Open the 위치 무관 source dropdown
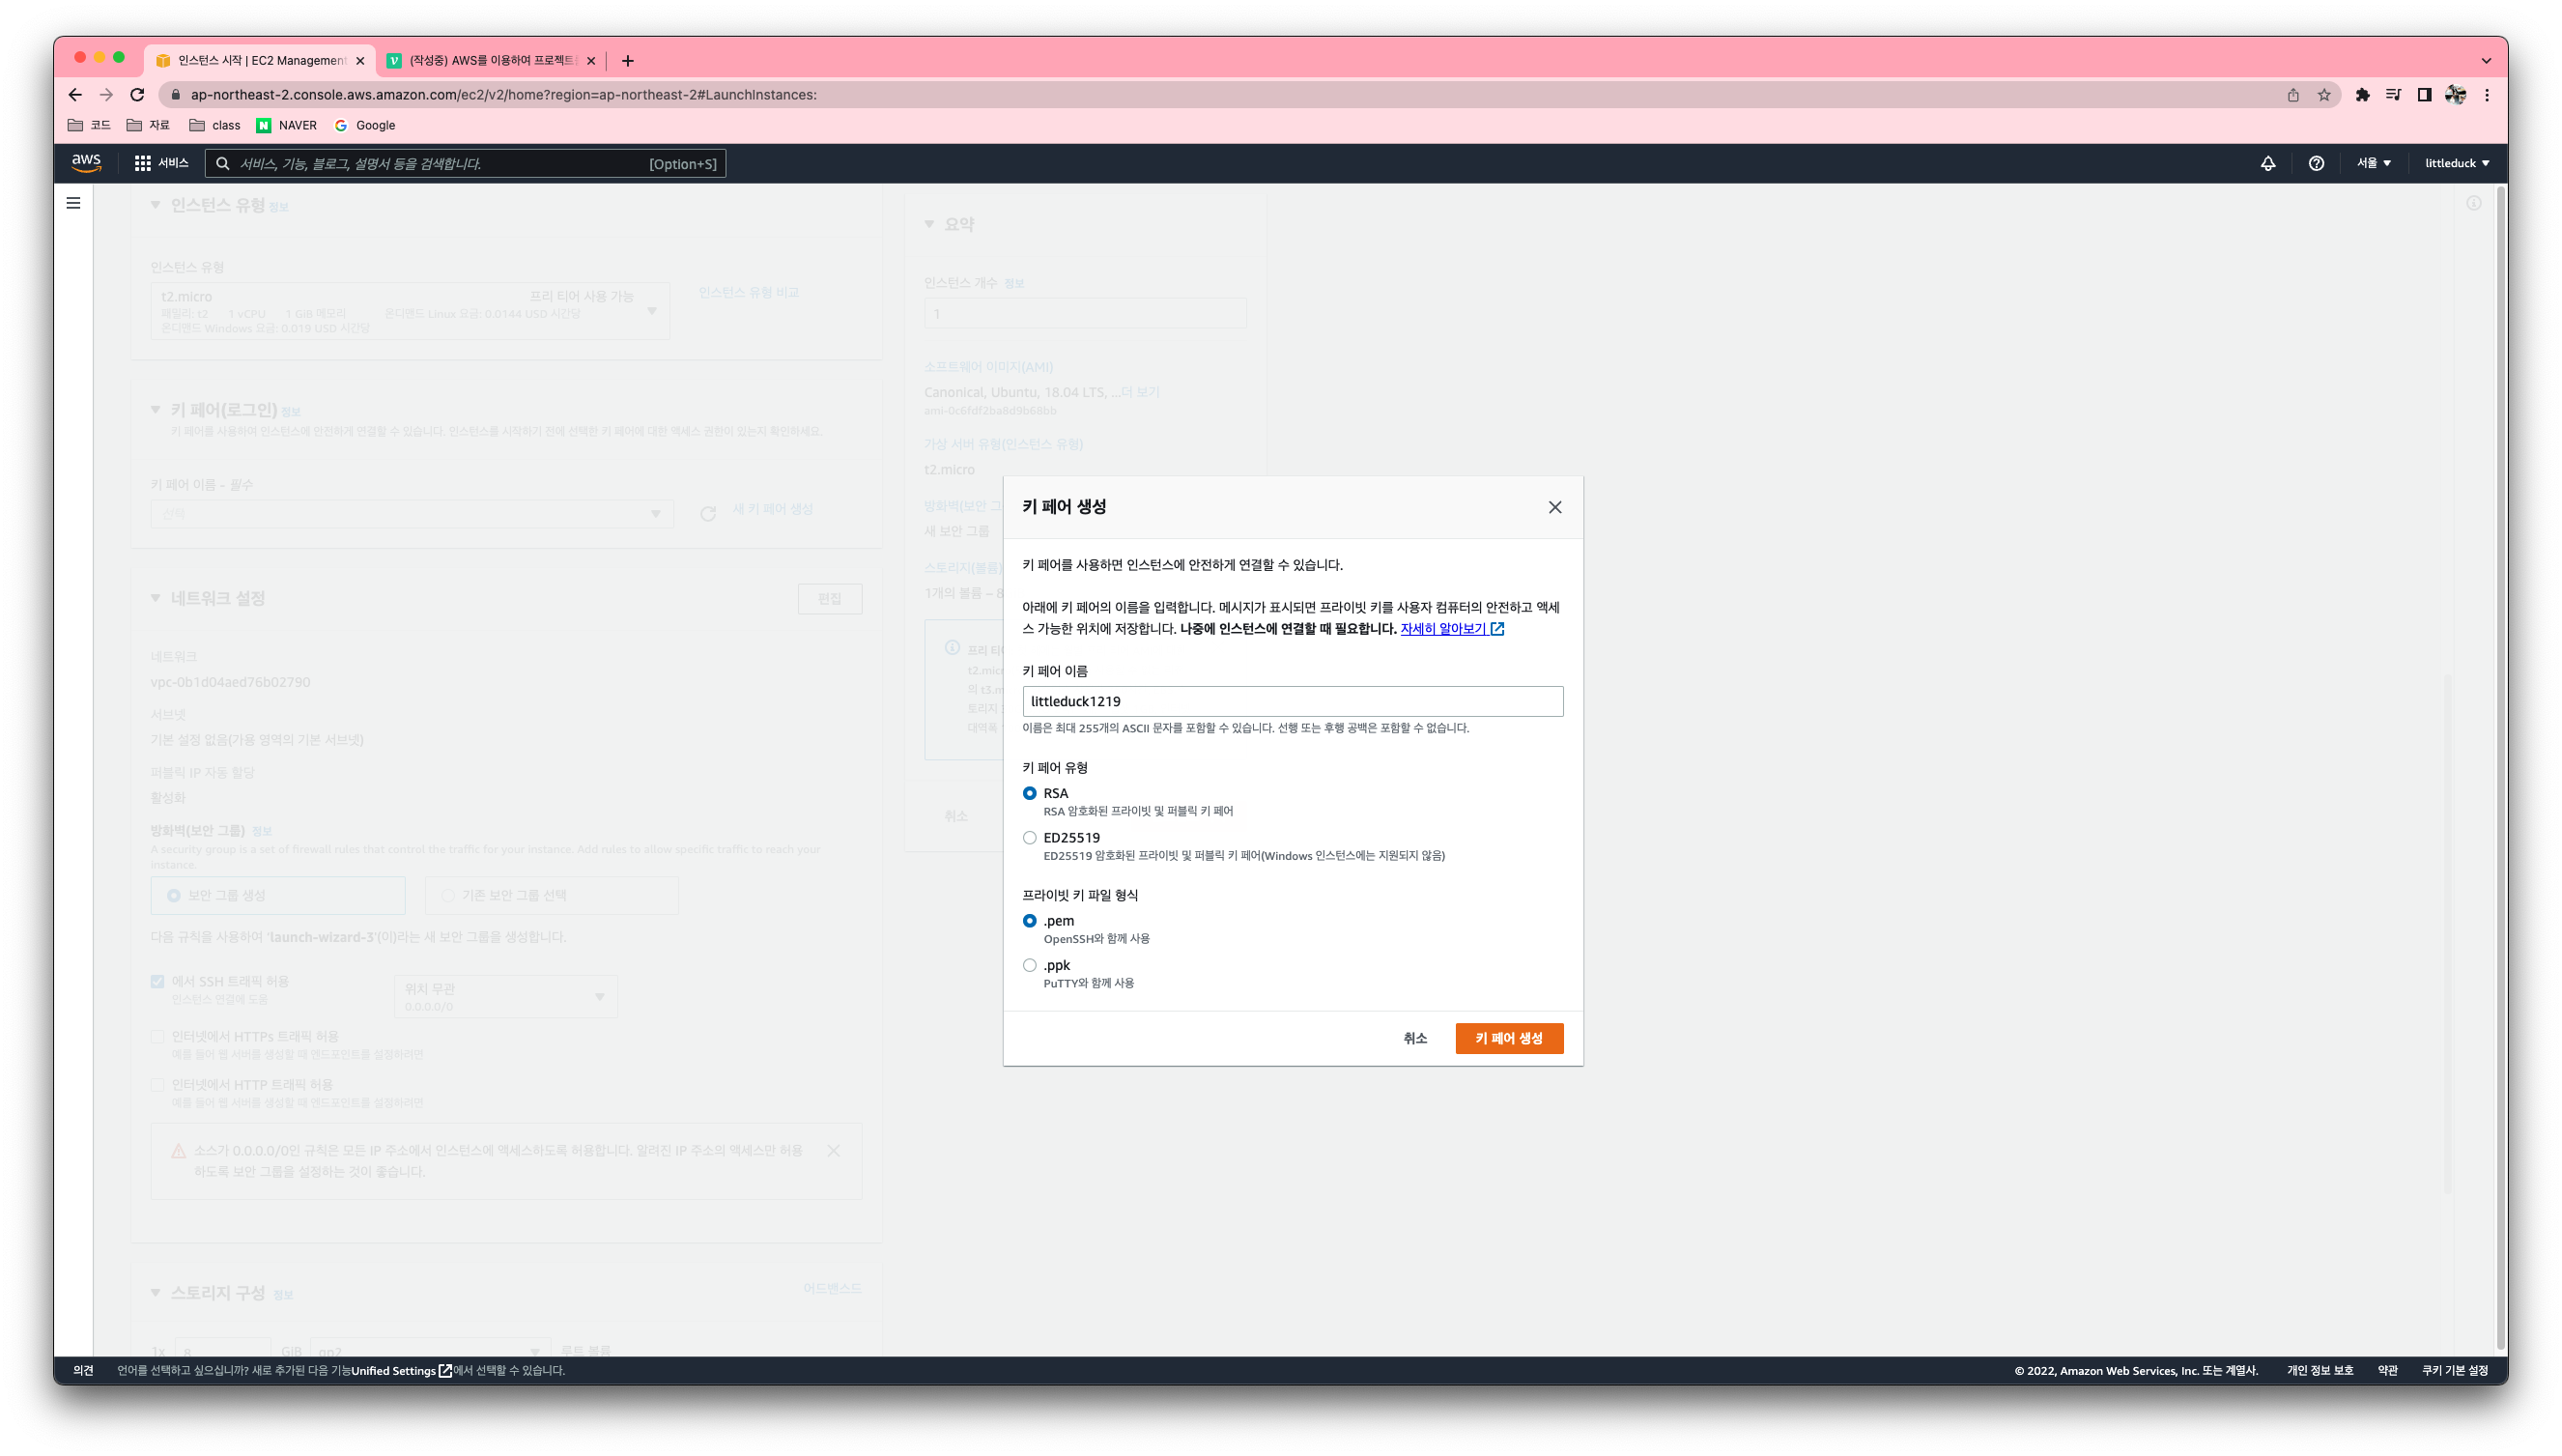This screenshot has height=1456, width=2562. 506,996
